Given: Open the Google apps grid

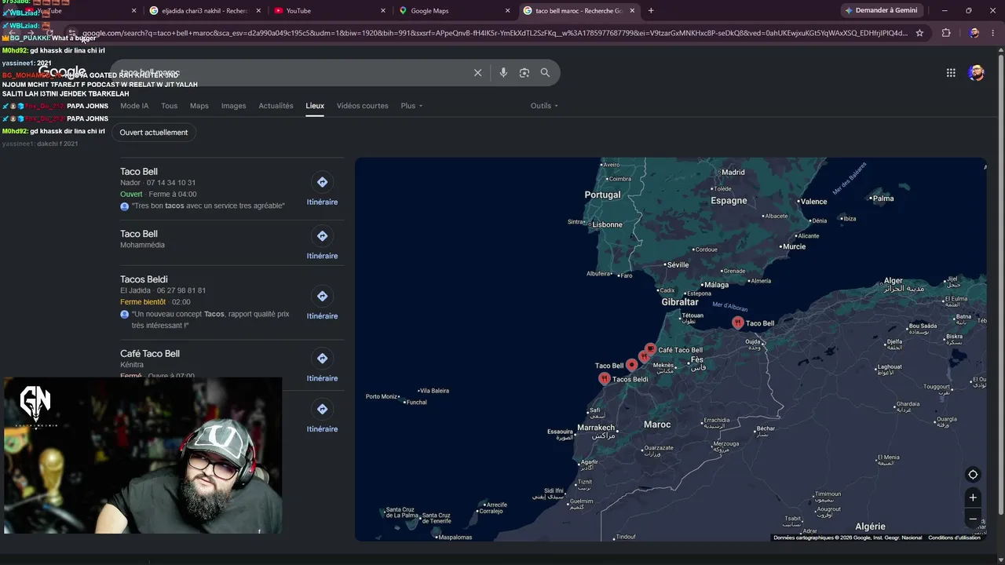Looking at the screenshot, I should coord(951,73).
